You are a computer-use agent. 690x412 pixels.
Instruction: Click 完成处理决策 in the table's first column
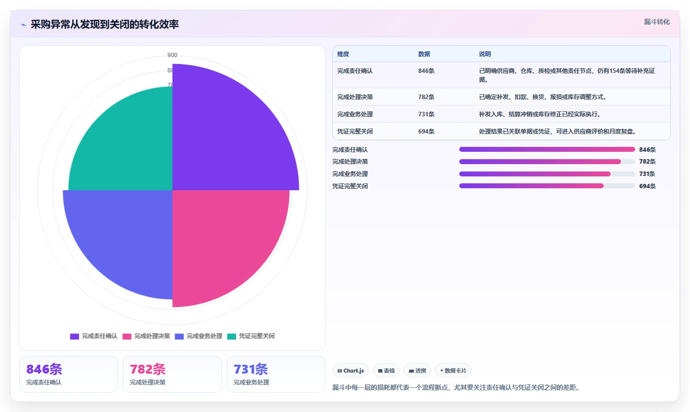(x=355, y=97)
